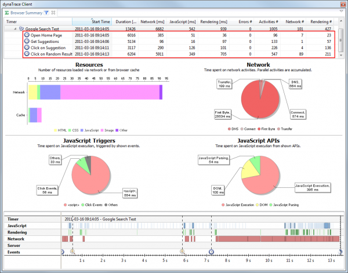Close the dynaTrace Client window

343,4
